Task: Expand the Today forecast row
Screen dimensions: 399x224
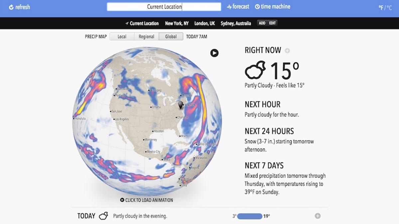Action: [318, 216]
